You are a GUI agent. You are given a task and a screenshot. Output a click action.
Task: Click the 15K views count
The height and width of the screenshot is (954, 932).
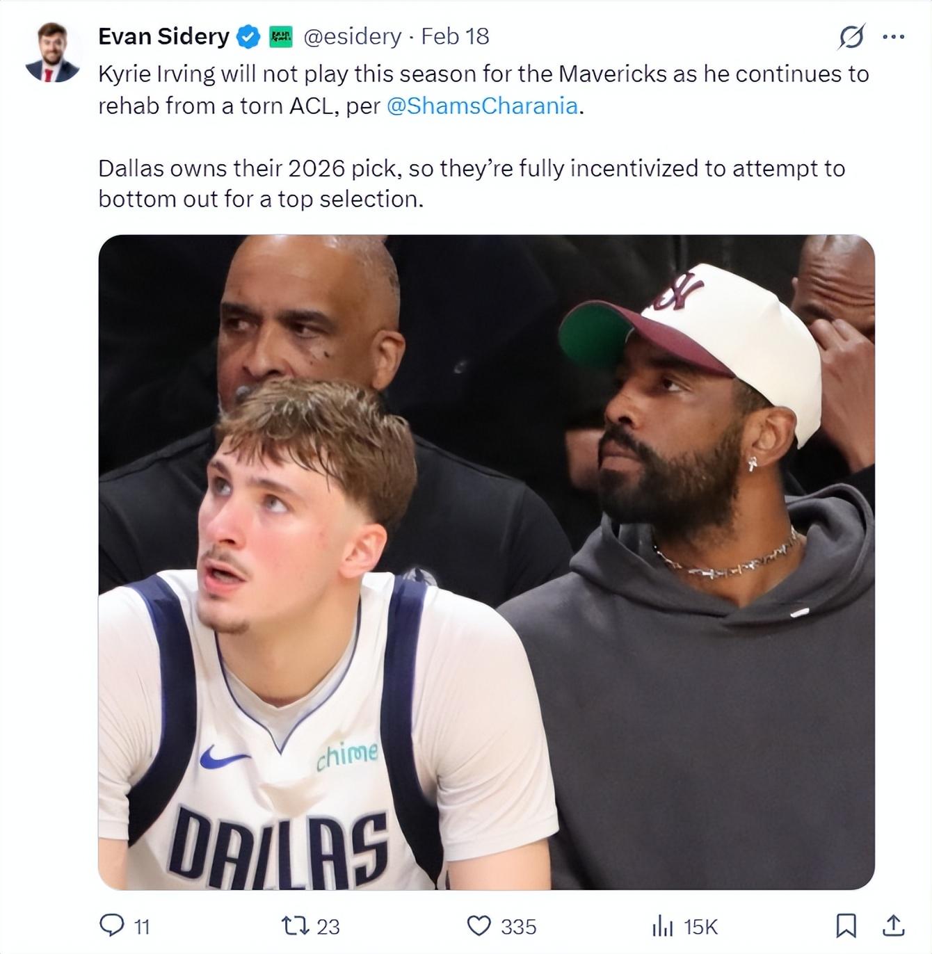[700, 926]
